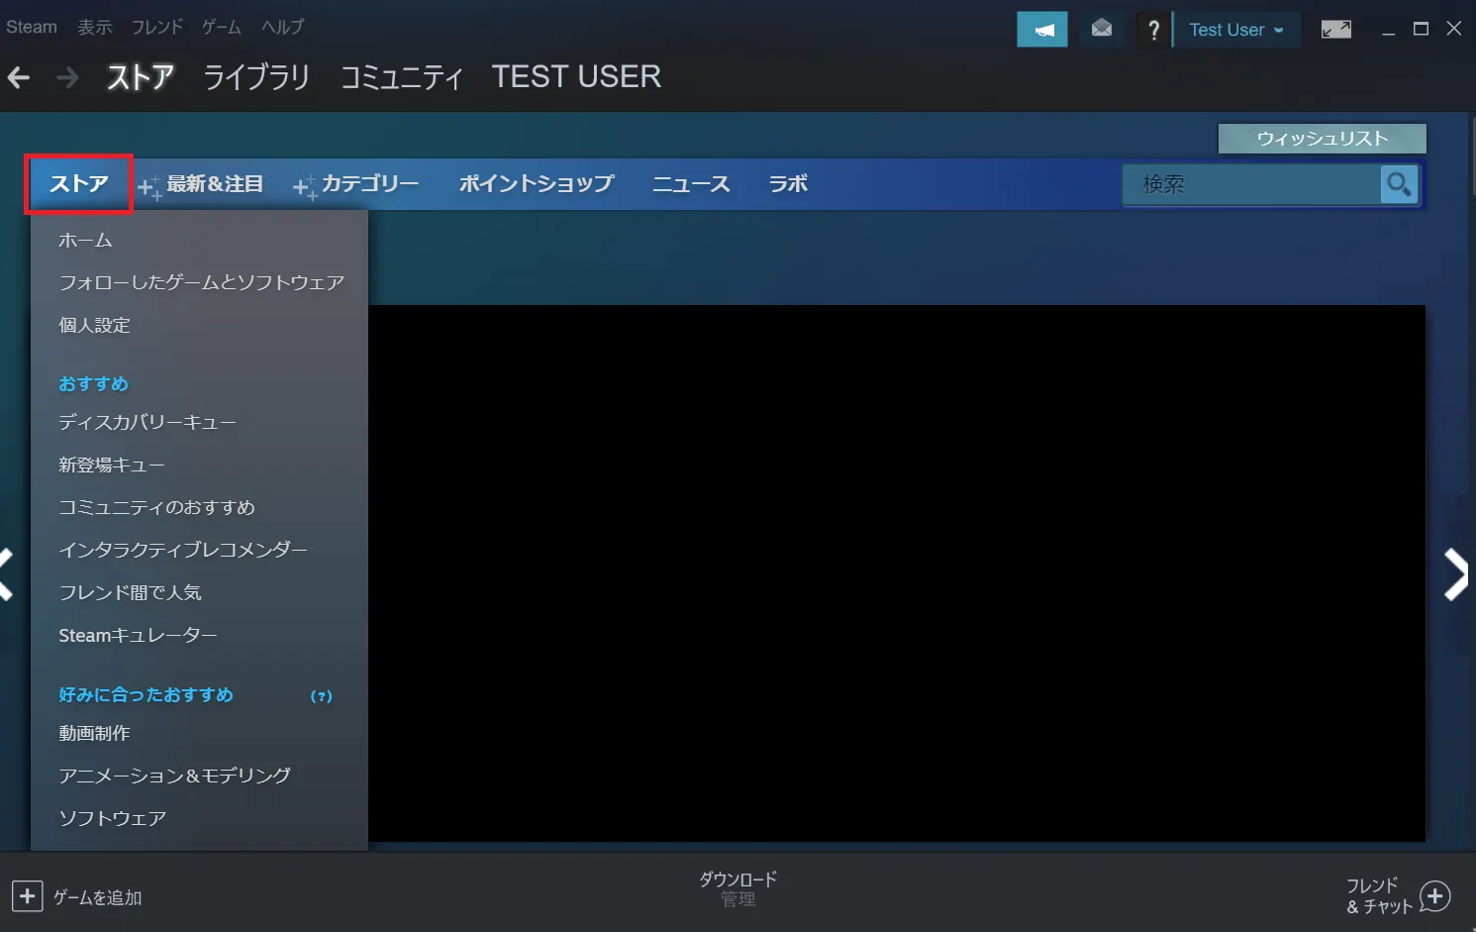Open the ポイントショップ tab
1476x932 pixels.
click(537, 184)
